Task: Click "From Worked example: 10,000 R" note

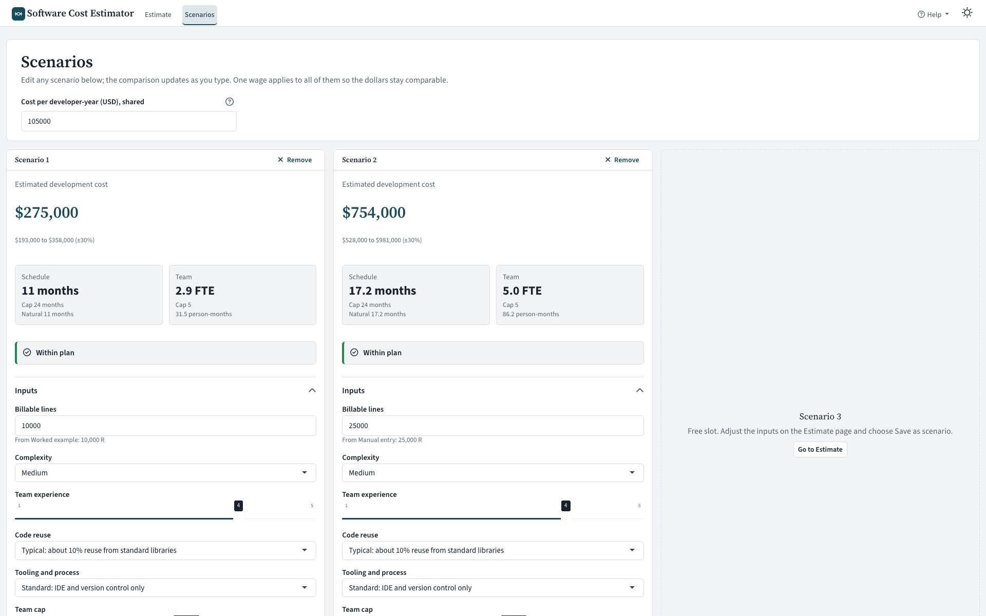Action: (60, 440)
